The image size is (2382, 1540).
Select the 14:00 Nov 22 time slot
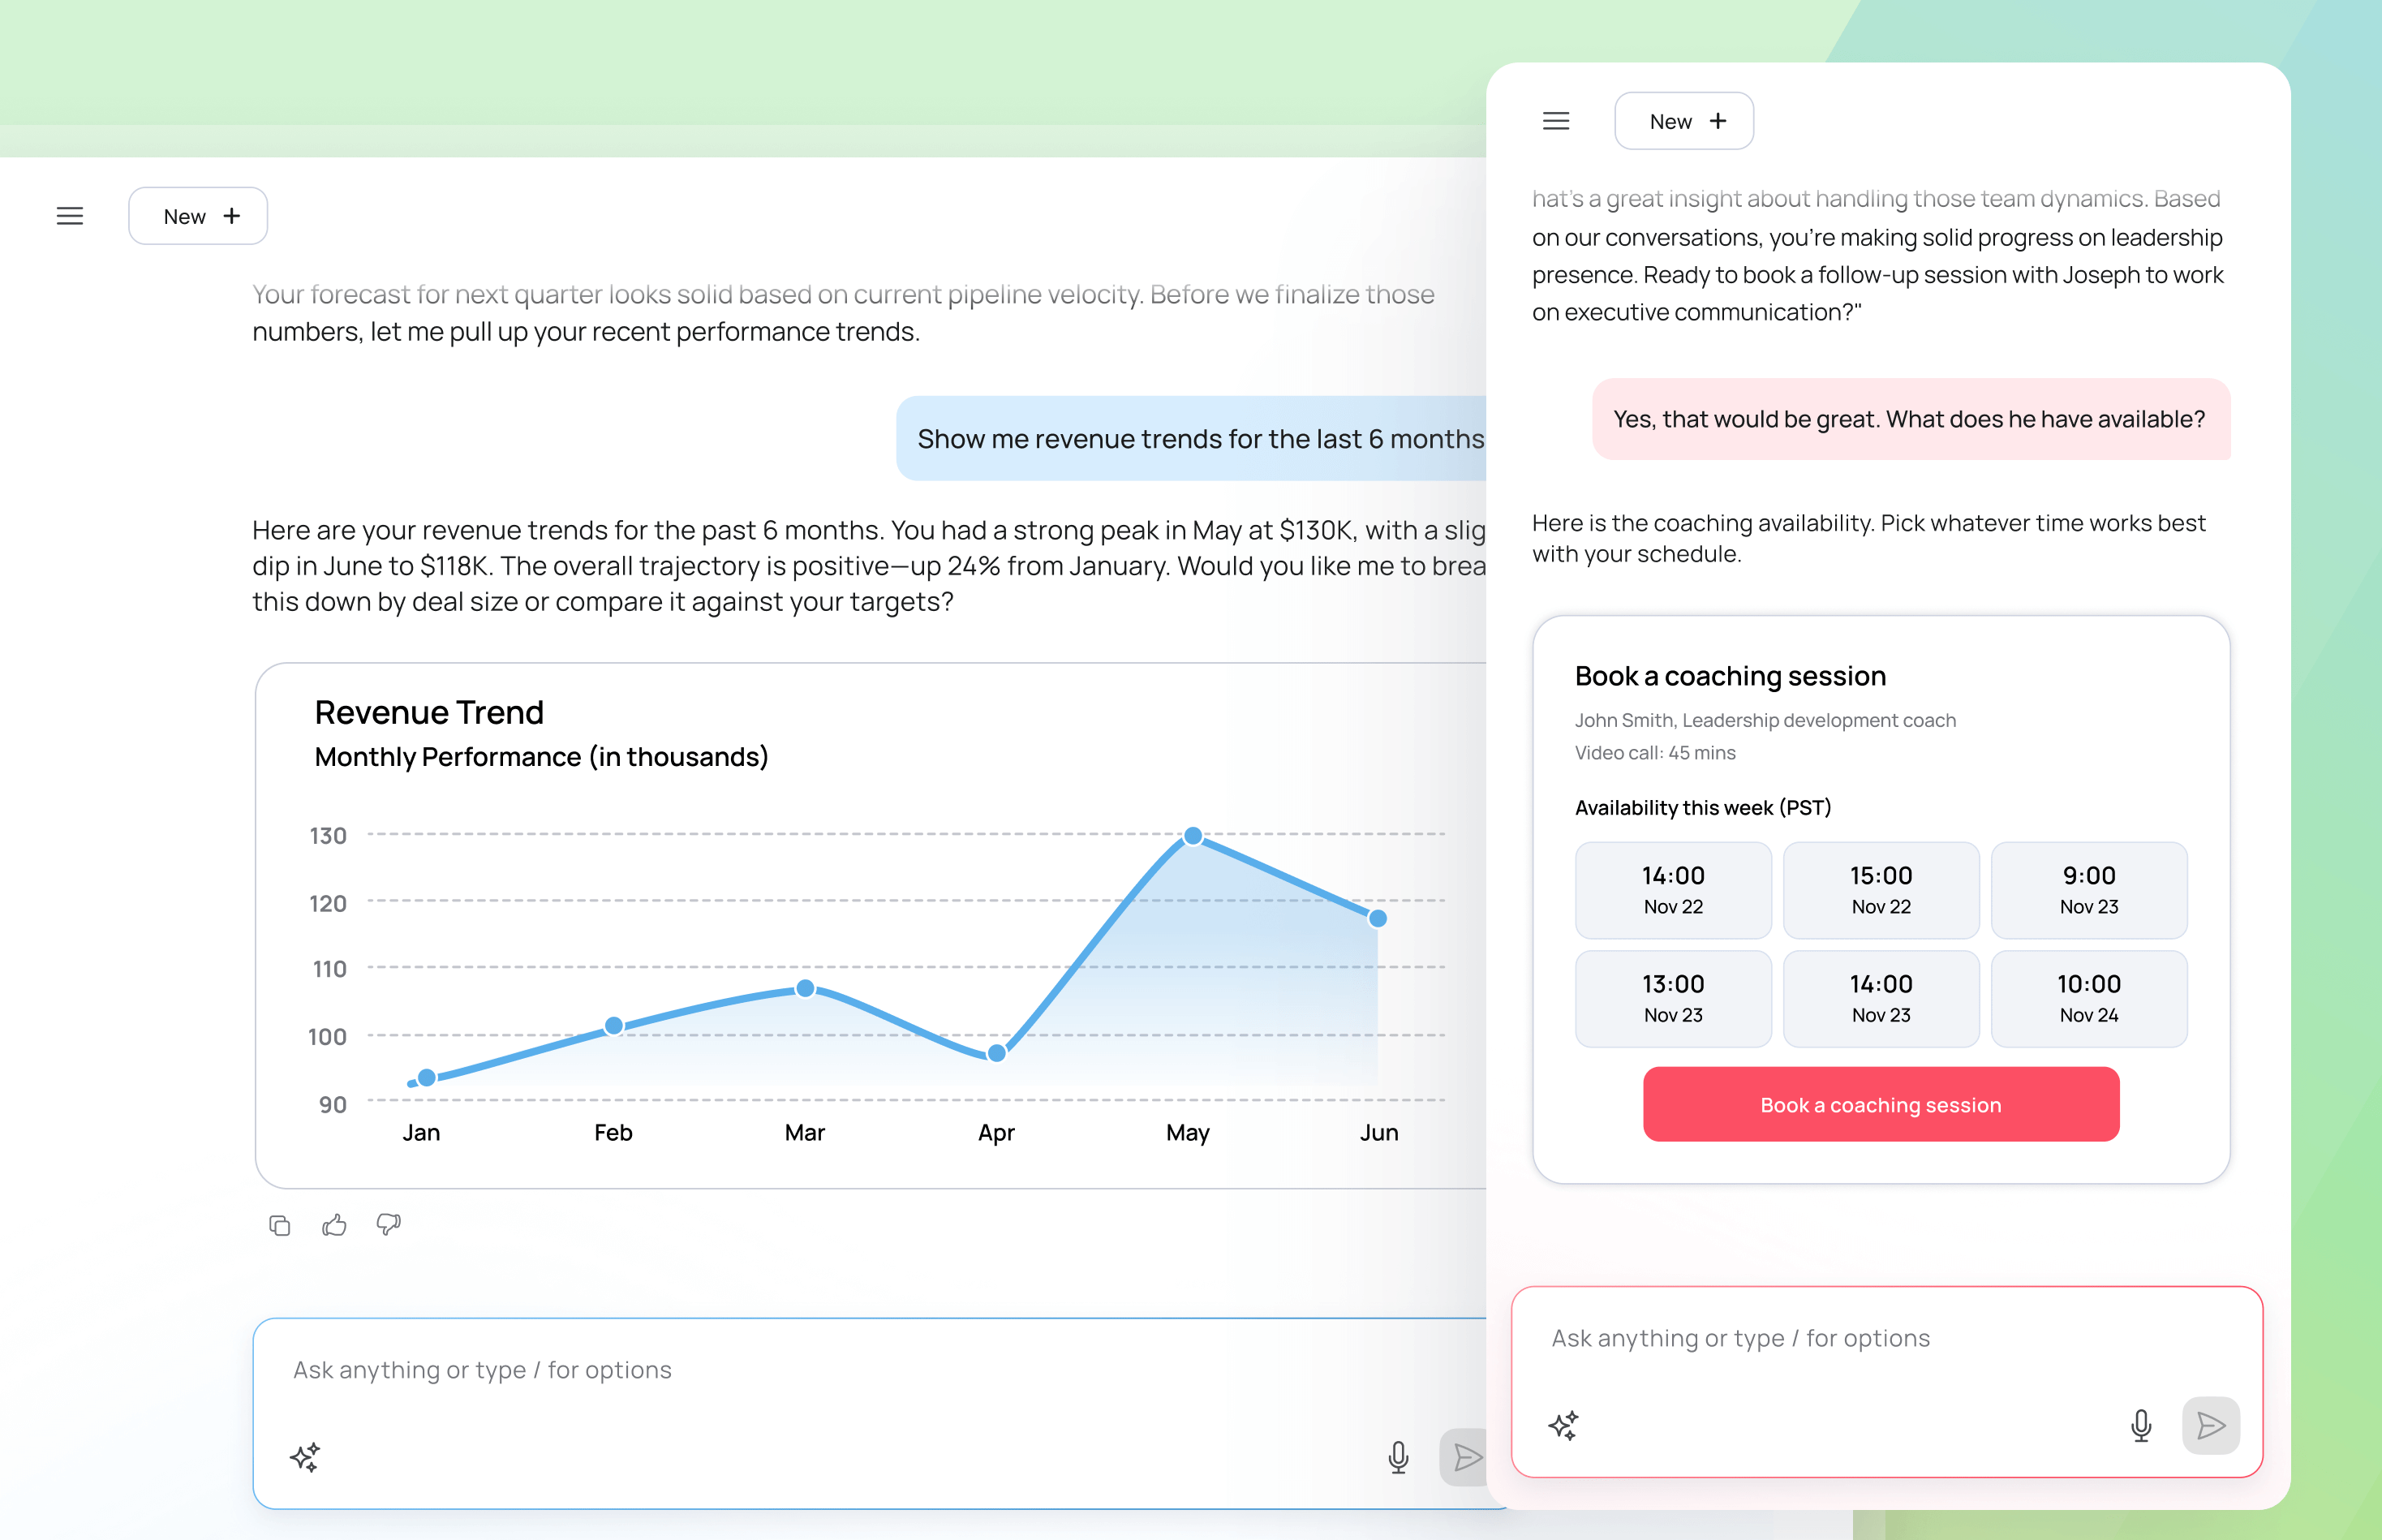[1673, 890]
